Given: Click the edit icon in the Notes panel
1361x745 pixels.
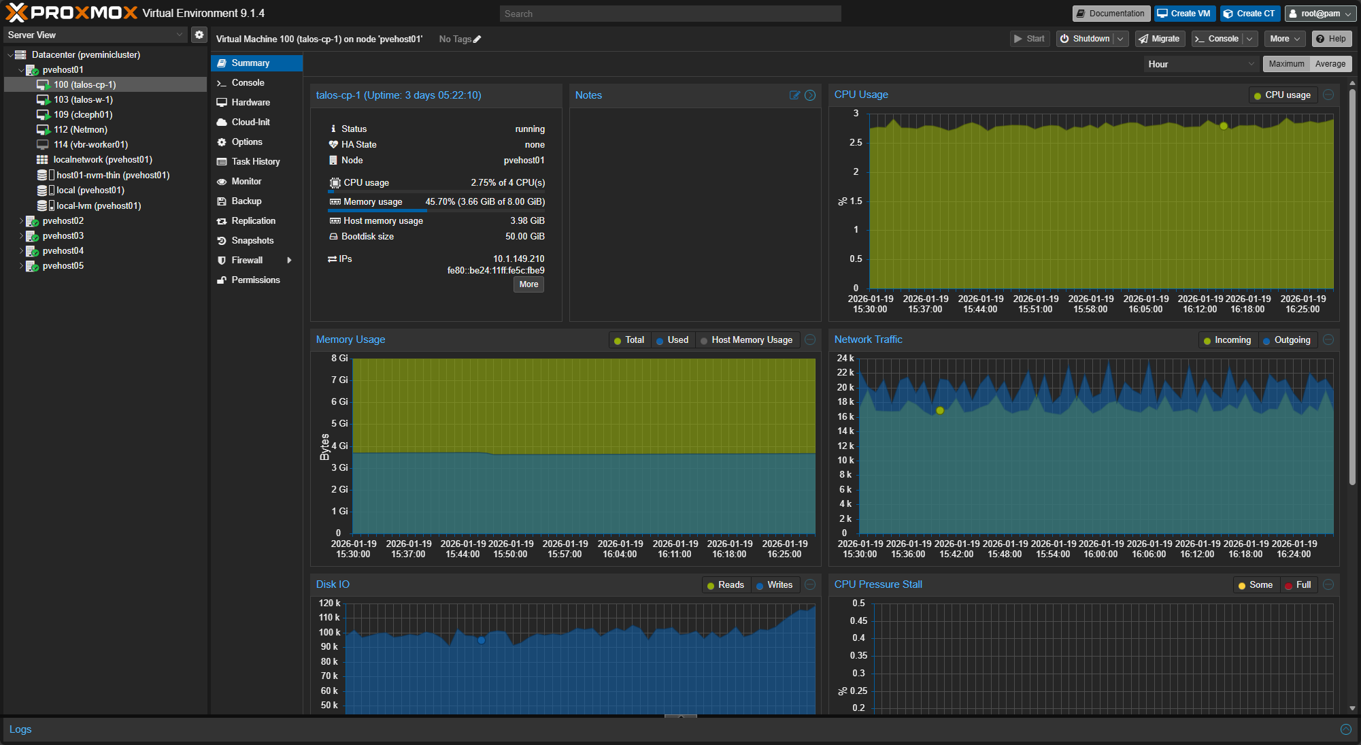Looking at the screenshot, I should pyautogui.click(x=794, y=95).
